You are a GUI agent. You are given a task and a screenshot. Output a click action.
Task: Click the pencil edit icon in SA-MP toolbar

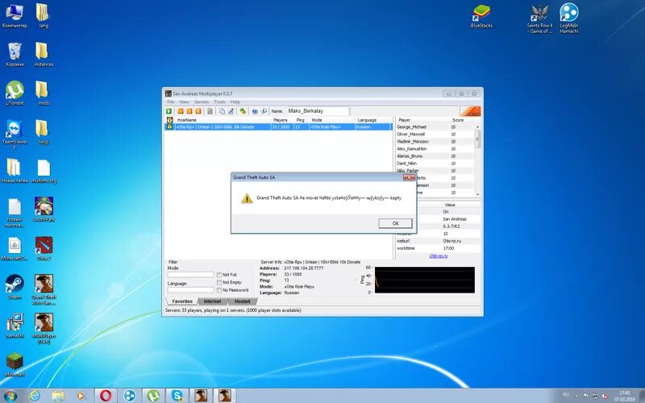(231, 111)
